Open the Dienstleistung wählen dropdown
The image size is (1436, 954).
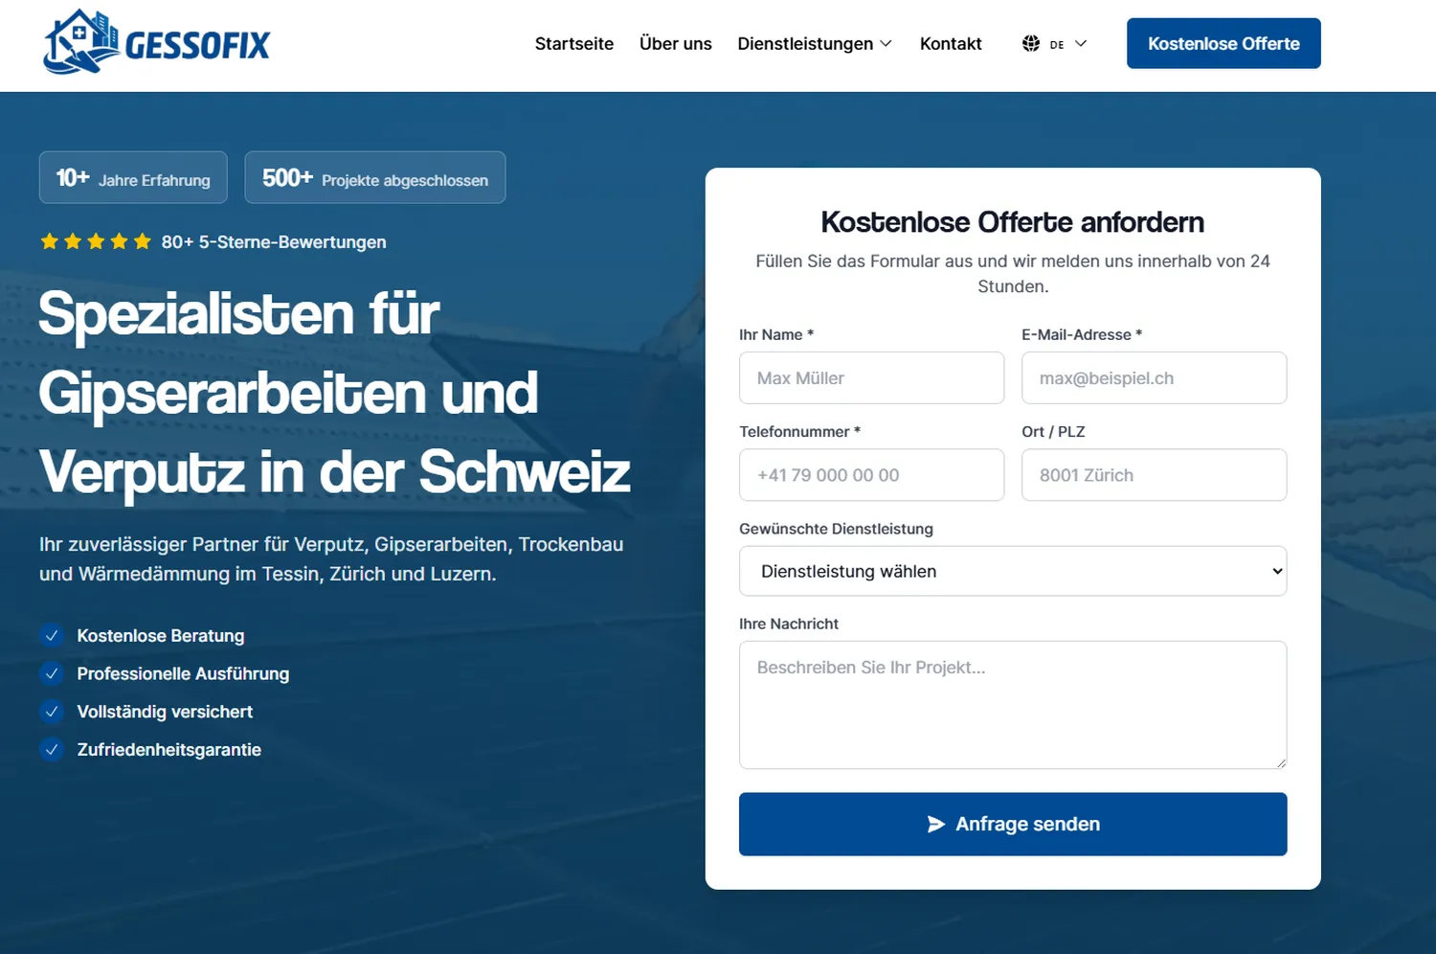pos(1013,571)
